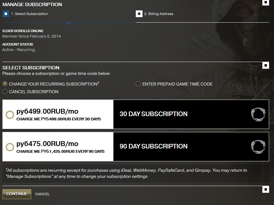Screen dimensions: 274x205
Task: Select Cancel Subscription radio option
Action: (x=5, y=91)
